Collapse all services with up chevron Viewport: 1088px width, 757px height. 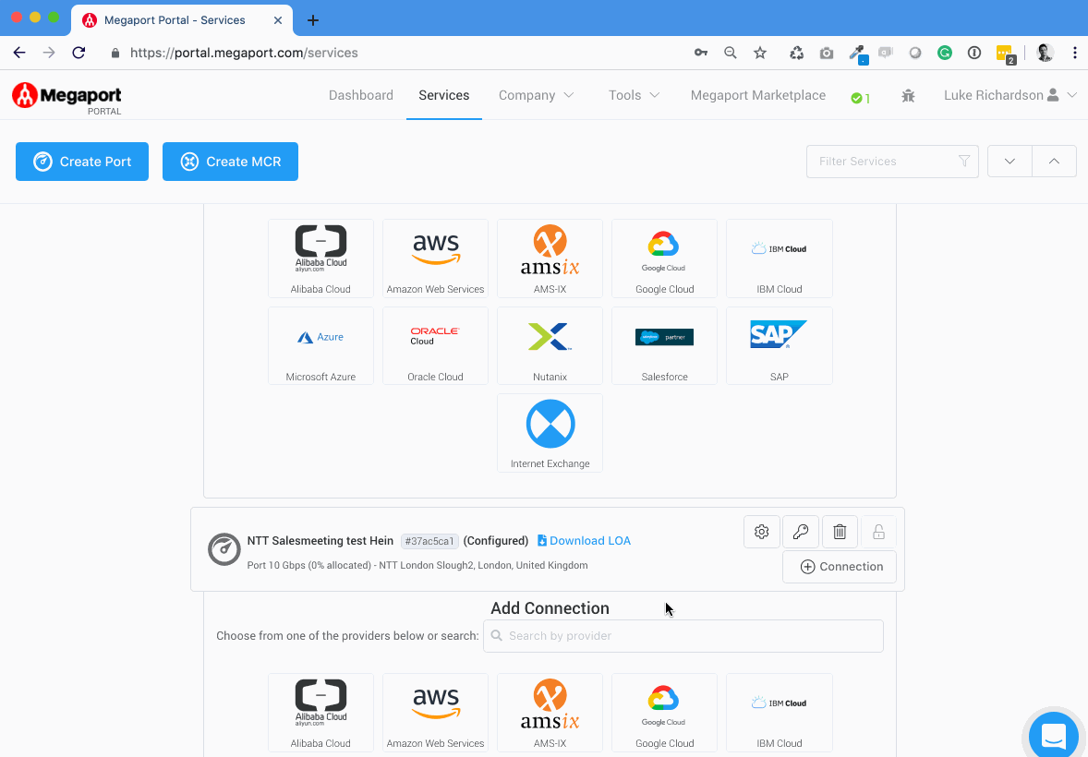click(1054, 161)
